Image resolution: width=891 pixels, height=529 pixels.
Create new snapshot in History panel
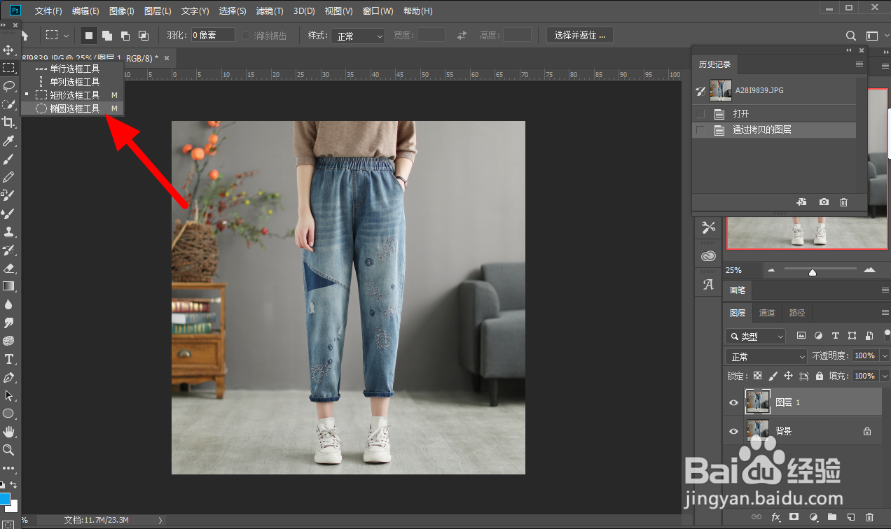pos(824,202)
